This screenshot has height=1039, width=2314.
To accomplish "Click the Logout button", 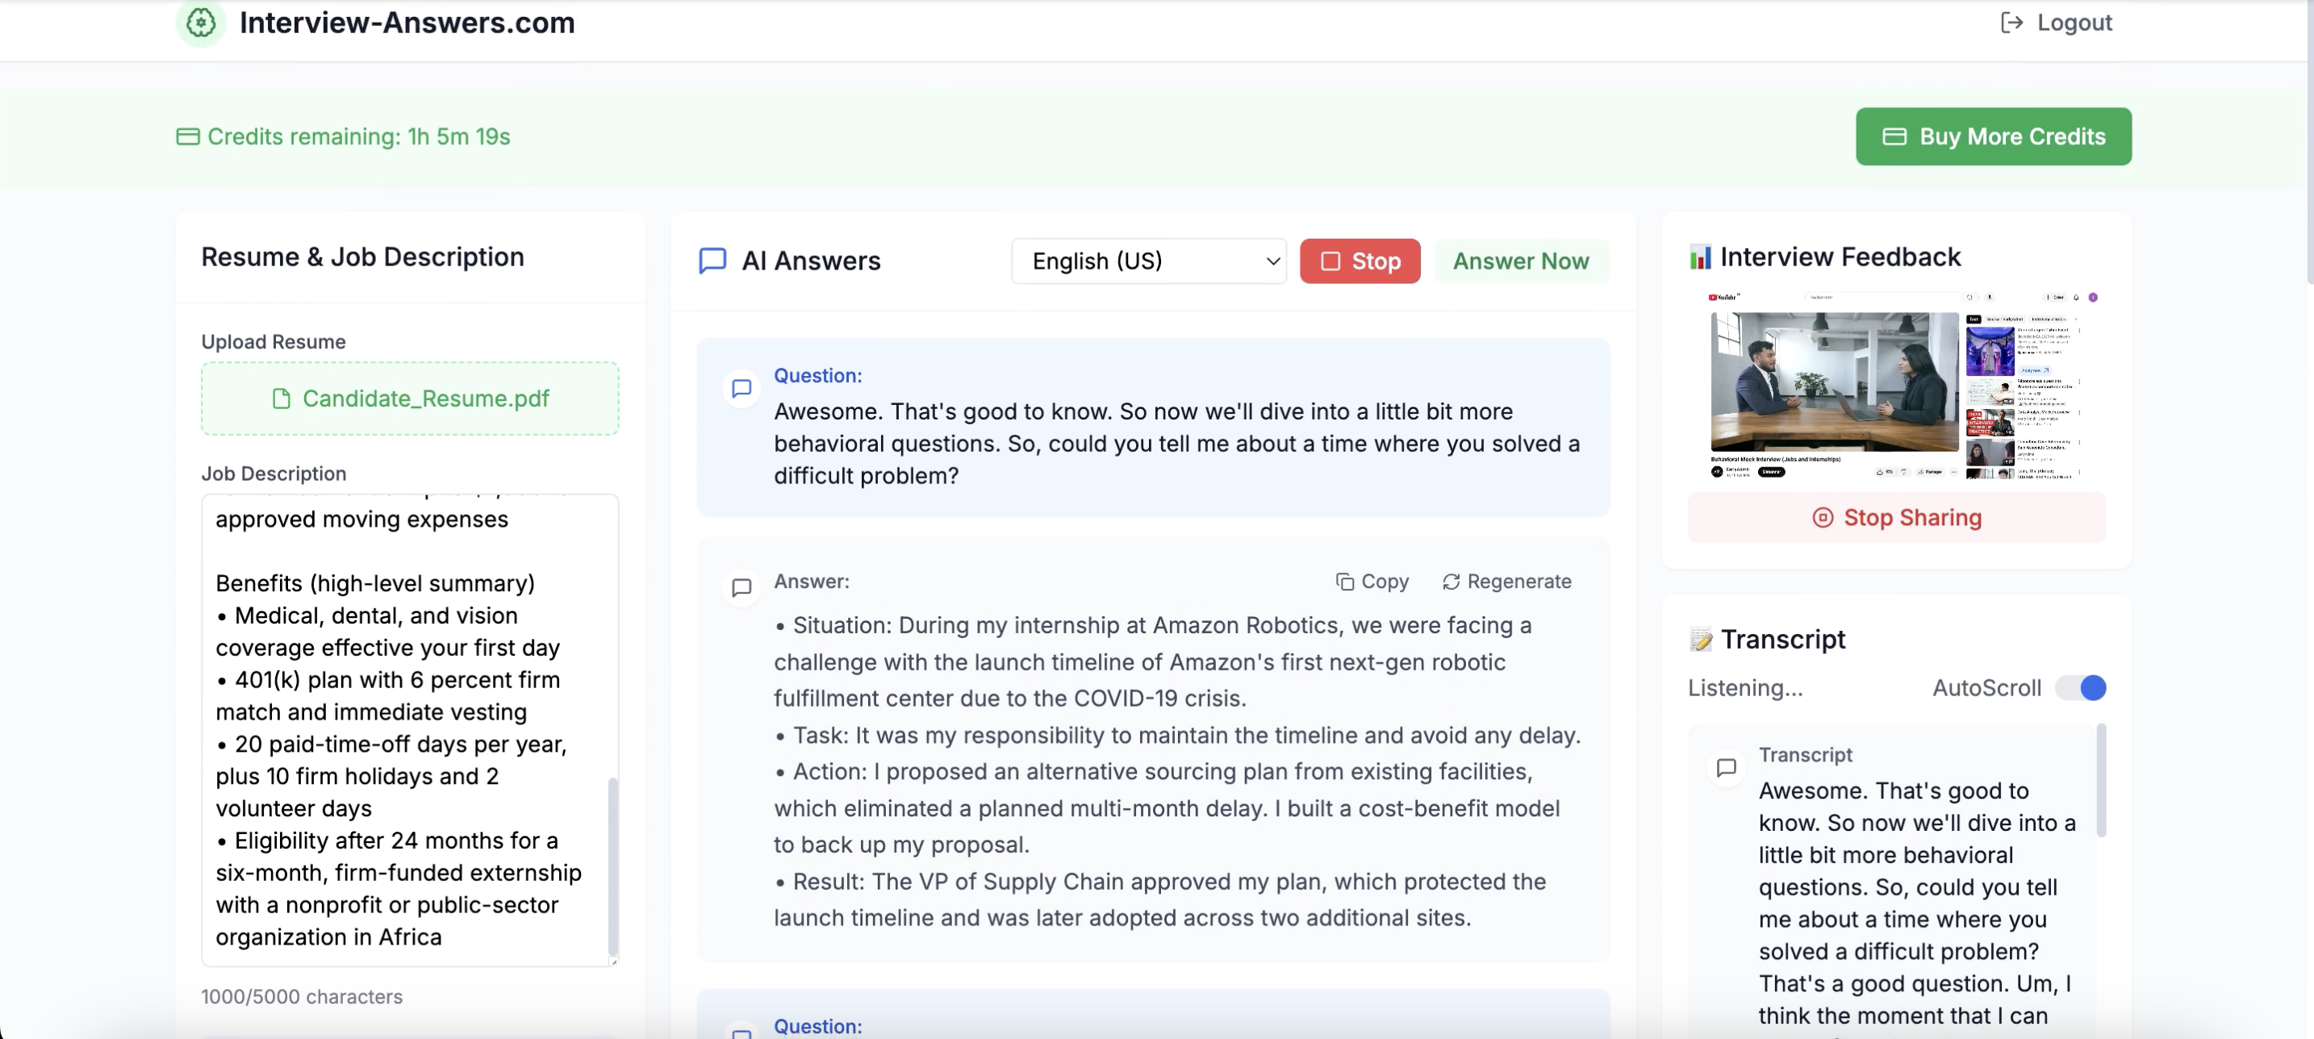I will coord(2056,23).
